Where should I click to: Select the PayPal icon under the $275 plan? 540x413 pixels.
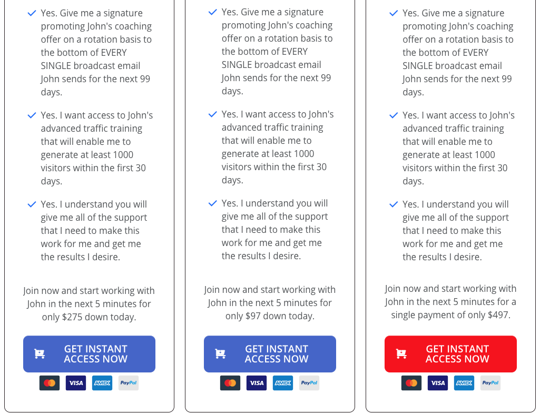(129, 383)
